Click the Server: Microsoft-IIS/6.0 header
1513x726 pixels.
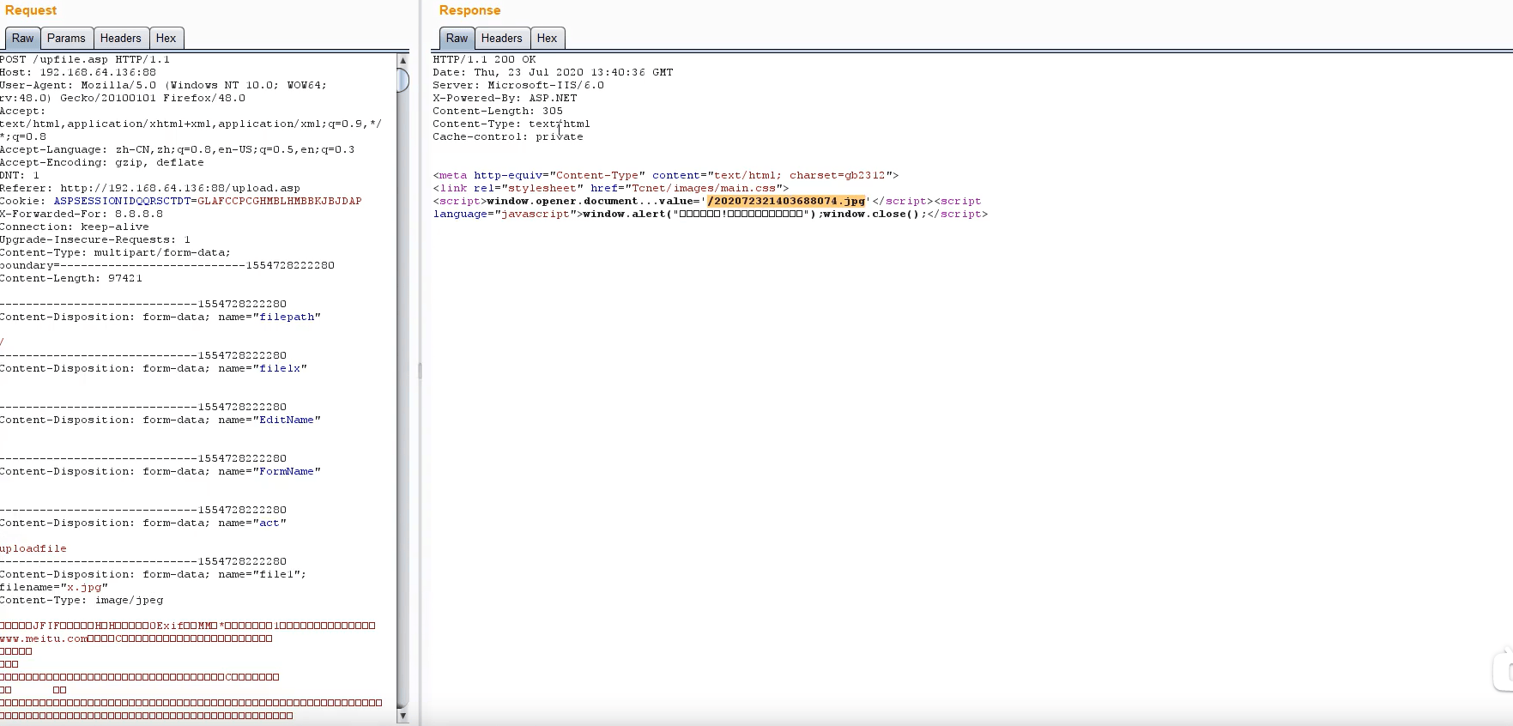[x=518, y=85]
